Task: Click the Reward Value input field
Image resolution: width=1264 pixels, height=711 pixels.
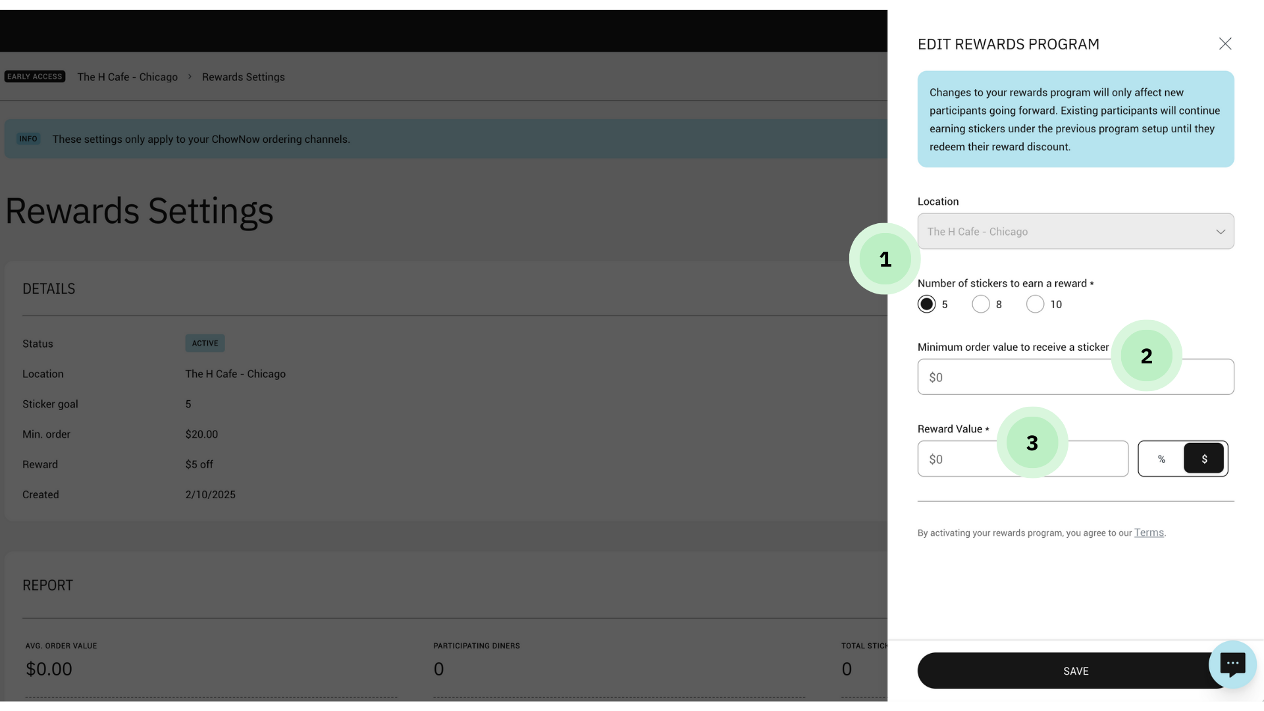Action: pos(961,459)
